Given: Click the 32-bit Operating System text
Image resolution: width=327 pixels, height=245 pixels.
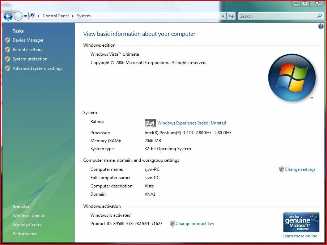Looking at the screenshot, I should click(168, 149).
